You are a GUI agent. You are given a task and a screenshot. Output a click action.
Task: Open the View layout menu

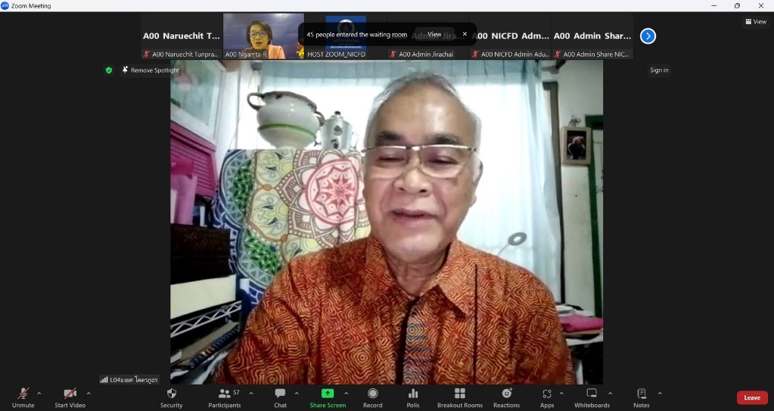(x=756, y=21)
